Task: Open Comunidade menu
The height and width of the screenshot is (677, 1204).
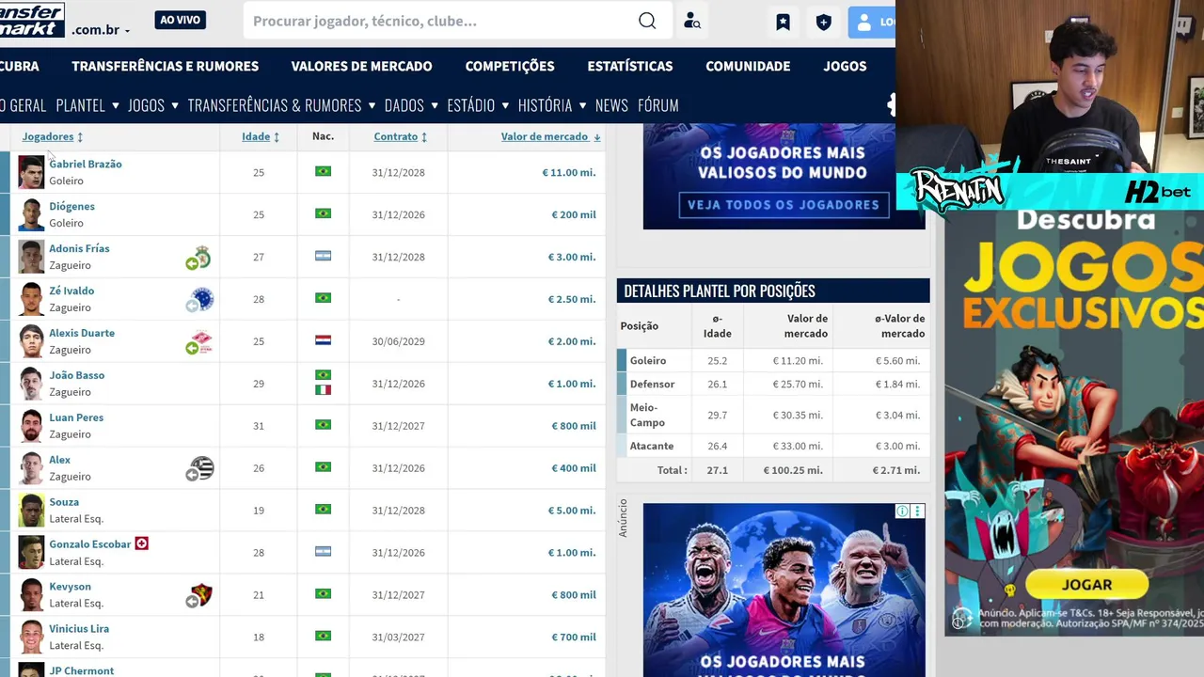Action: click(x=748, y=66)
